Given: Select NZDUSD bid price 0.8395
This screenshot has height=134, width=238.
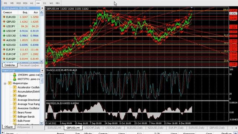Looking at the screenshot, I should point(24,45).
